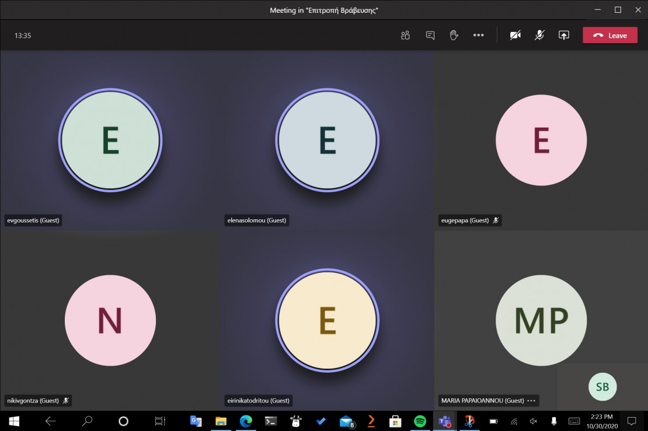Close the Teams meeting window
The image size is (648, 431).
coord(638,10)
